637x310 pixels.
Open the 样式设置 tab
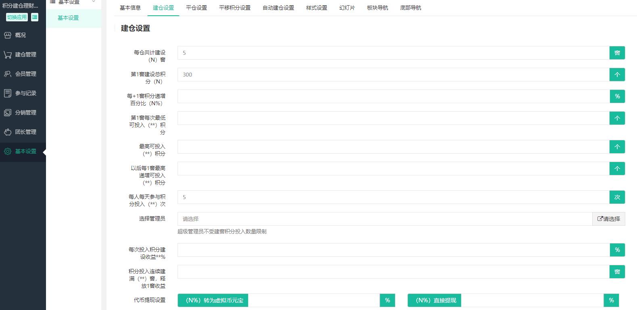tap(317, 8)
